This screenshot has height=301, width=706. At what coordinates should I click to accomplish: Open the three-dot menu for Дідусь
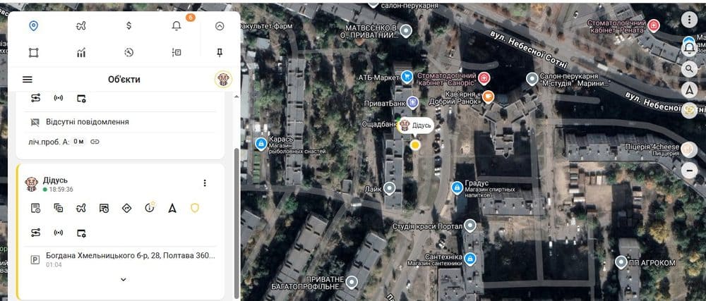205,183
